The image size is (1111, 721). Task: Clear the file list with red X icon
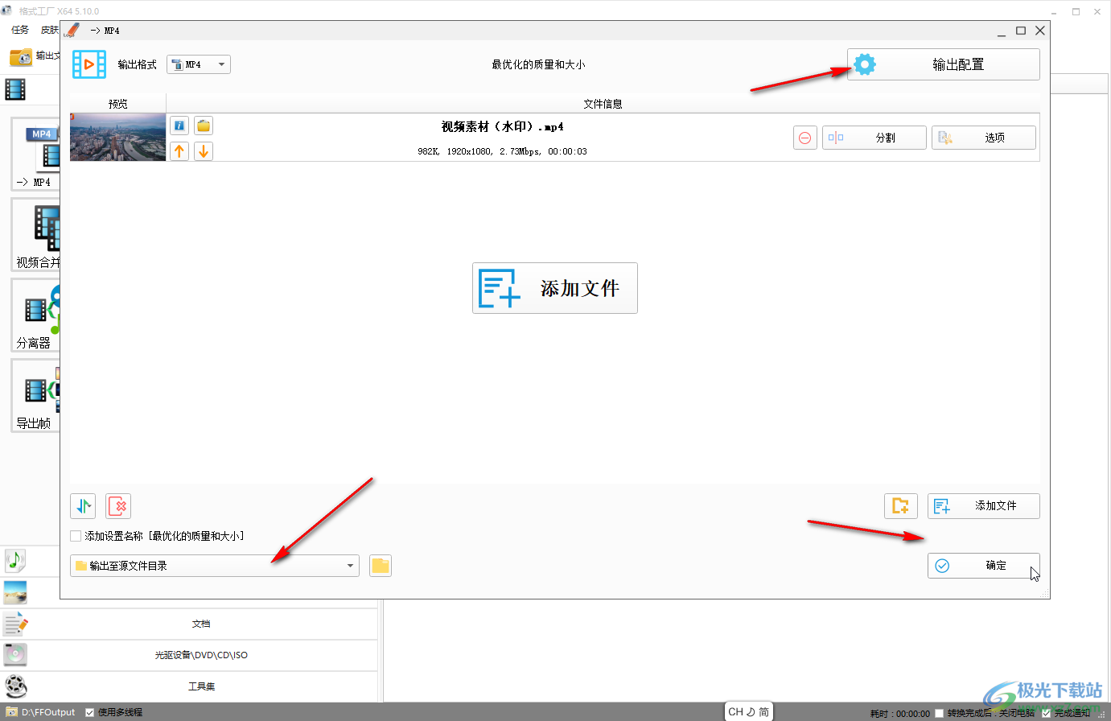[x=118, y=506]
